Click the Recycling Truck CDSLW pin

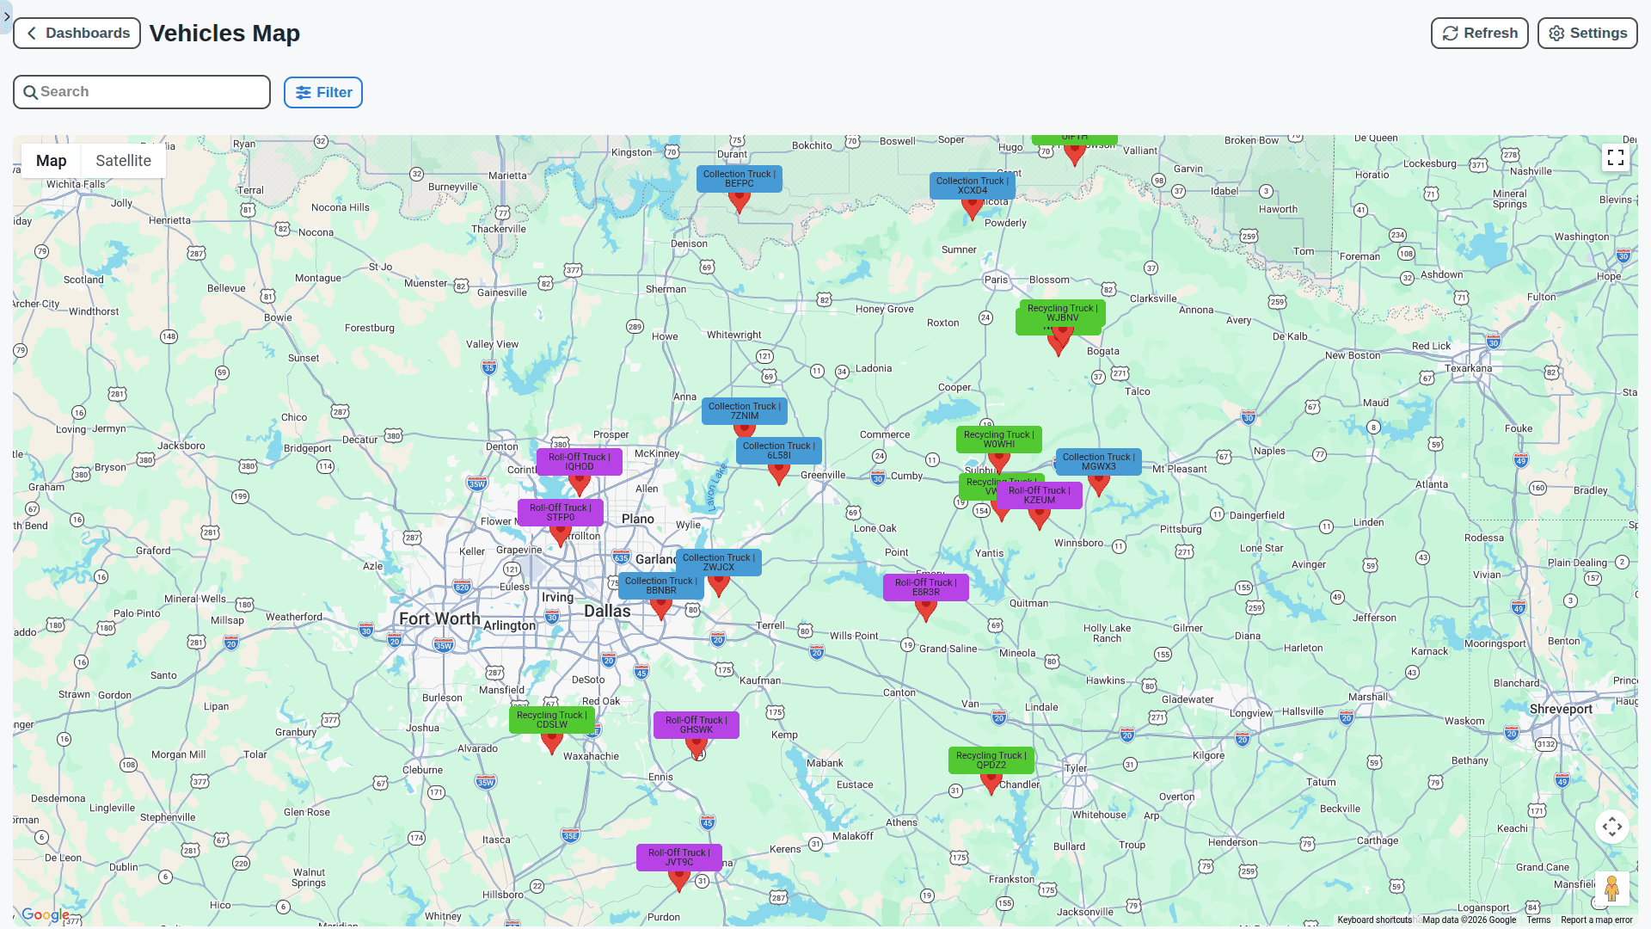(x=551, y=741)
